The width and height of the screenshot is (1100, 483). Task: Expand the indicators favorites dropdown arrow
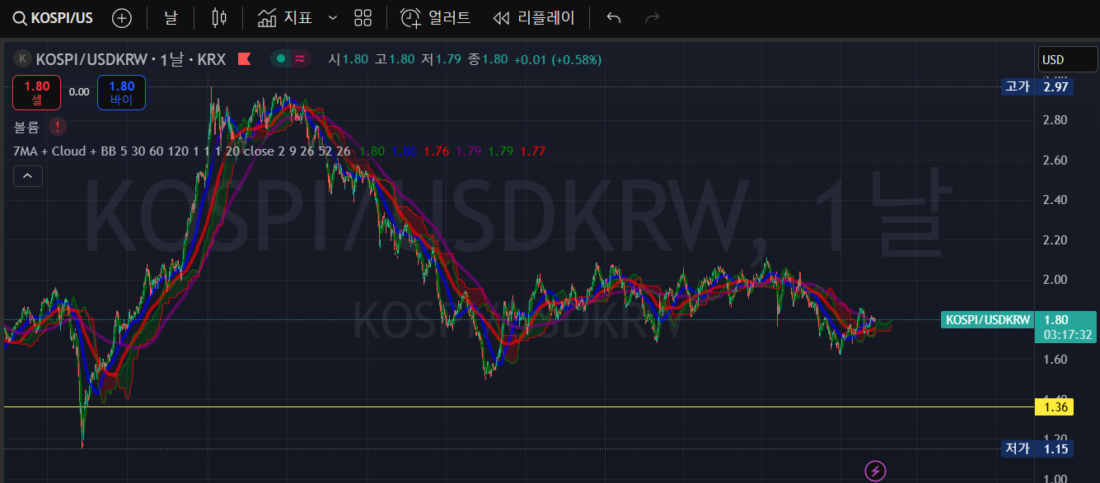point(333,18)
